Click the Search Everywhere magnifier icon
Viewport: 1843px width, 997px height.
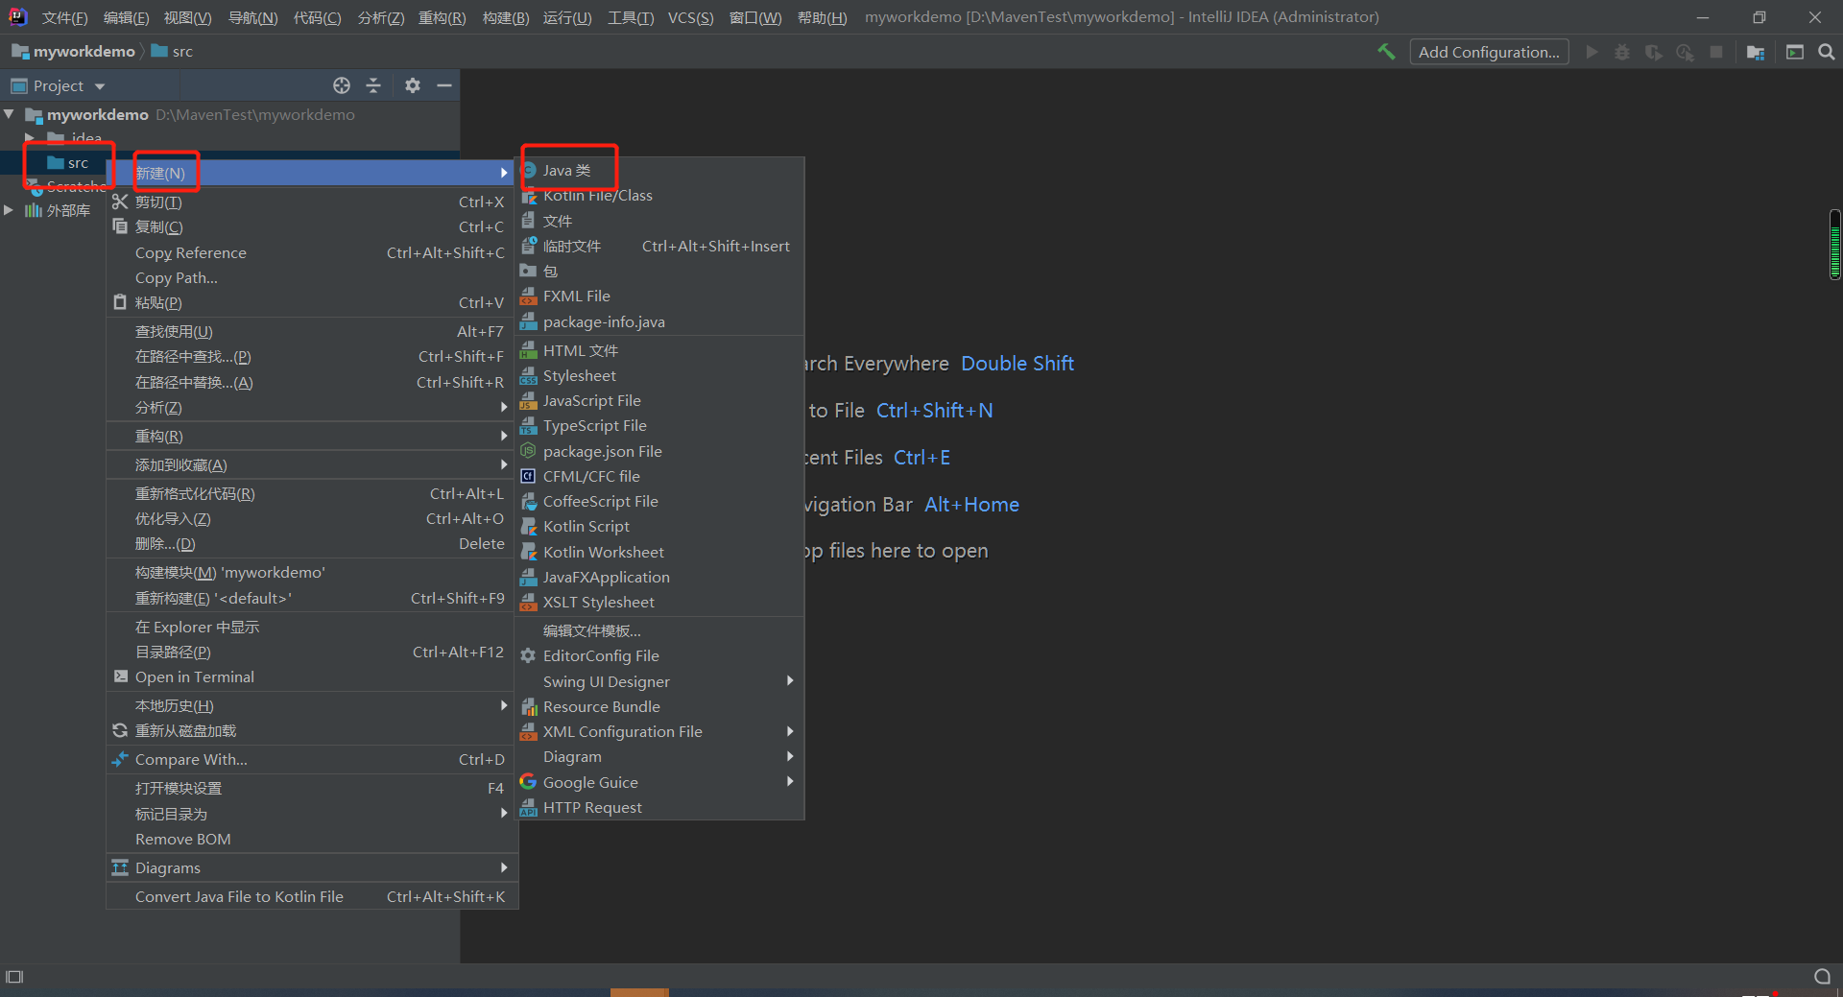[1827, 52]
